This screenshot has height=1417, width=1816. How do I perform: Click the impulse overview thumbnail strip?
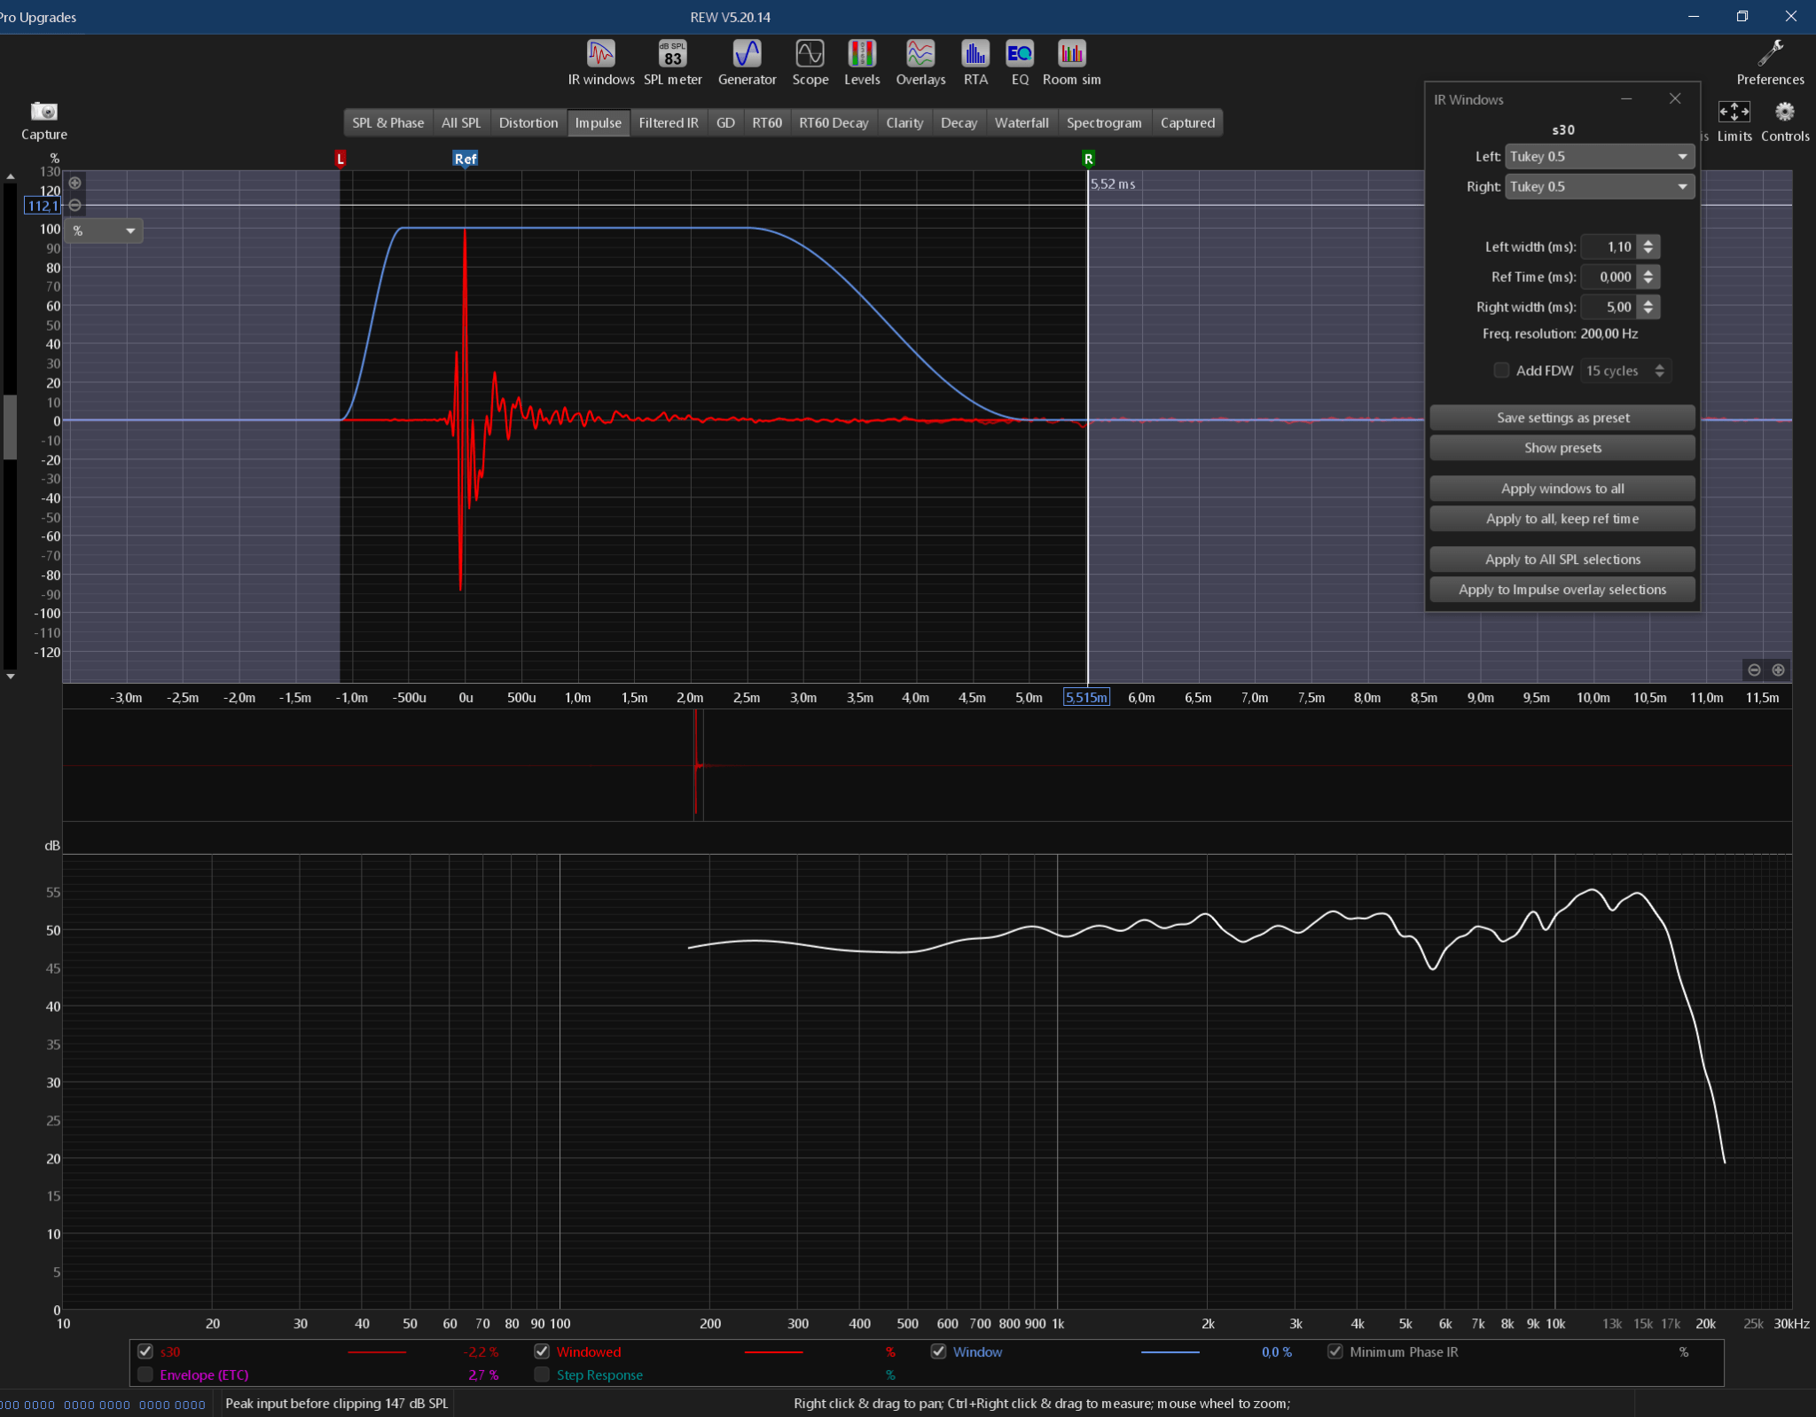click(927, 765)
